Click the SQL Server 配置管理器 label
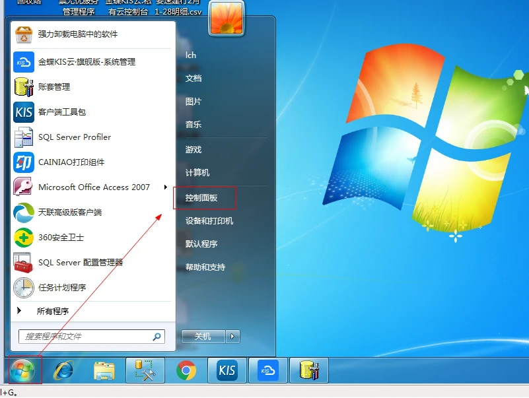The image size is (529, 398). click(81, 263)
